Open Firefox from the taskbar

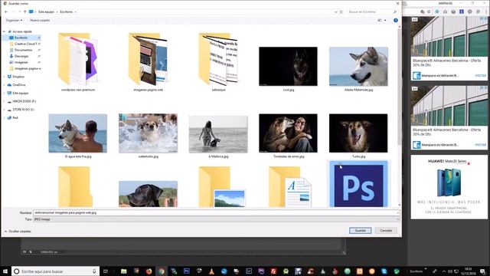149,271
